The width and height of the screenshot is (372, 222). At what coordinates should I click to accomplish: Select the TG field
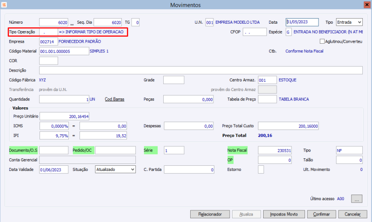[x=135, y=22]
